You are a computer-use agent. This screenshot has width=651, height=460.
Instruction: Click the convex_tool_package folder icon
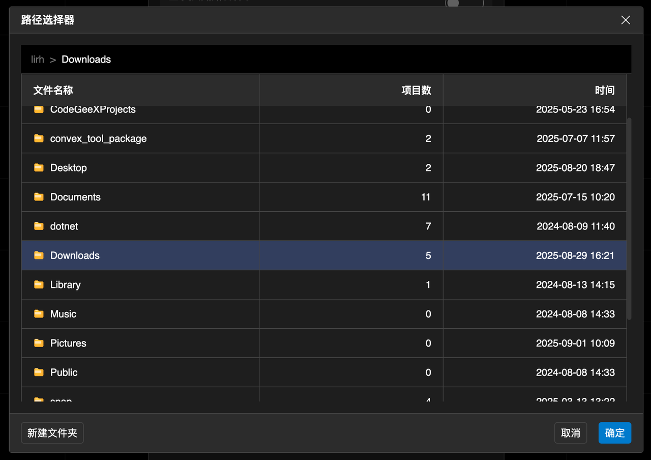click(39, 138)
